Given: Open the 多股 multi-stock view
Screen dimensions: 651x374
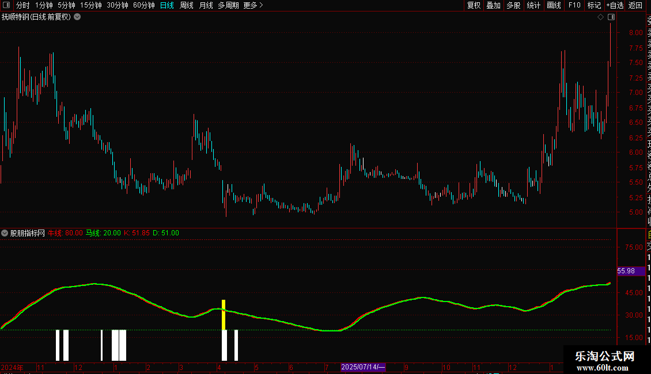Looking at the screenshot, I should (513, 5).
